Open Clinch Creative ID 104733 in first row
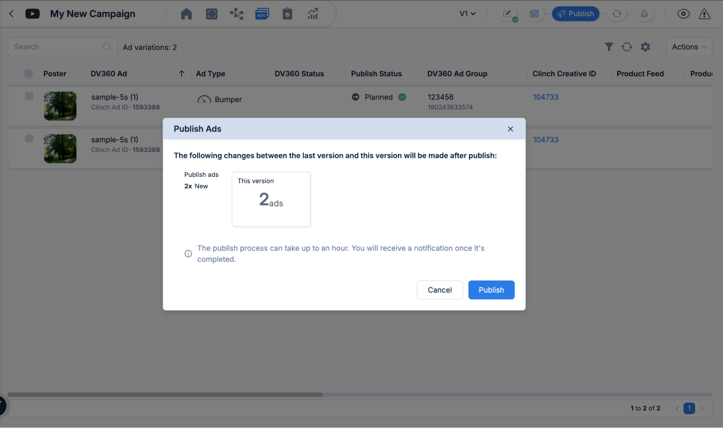723x428 pixels. [545, 97]
